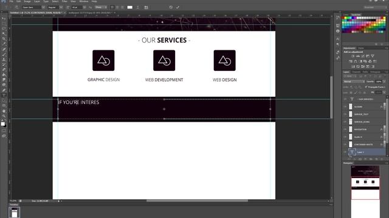Add Invert adjustment icon
This screenshot has height=218, width=389.
(x=353, y=67)
